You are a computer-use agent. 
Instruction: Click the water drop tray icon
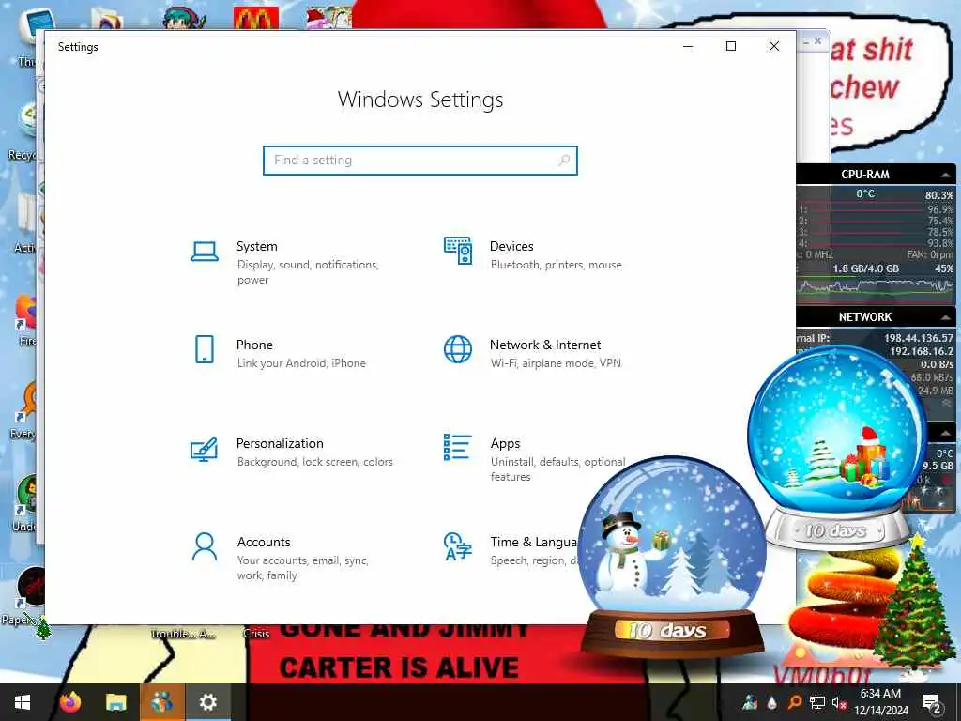[772, 702]
